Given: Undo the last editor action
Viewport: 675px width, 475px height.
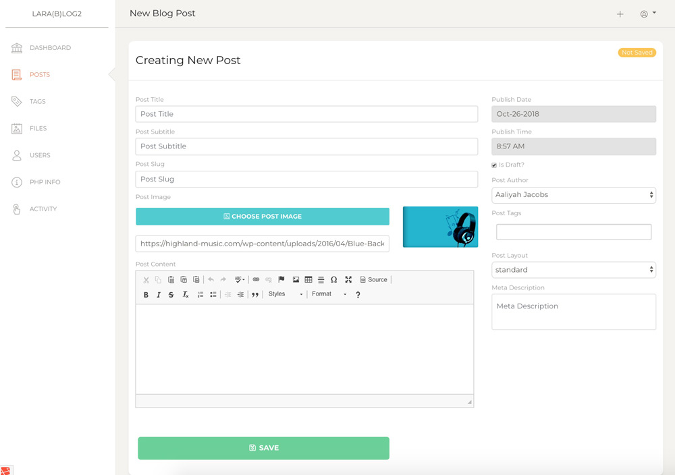Looking at the screenshot, I should (211, 279).
